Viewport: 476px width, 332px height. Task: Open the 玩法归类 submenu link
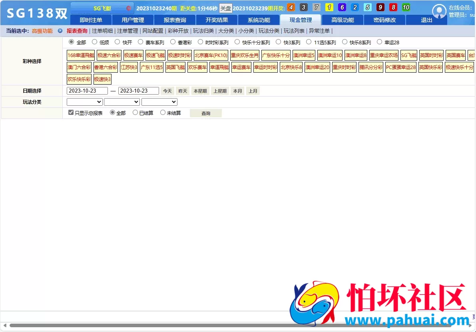coord(203,31)
